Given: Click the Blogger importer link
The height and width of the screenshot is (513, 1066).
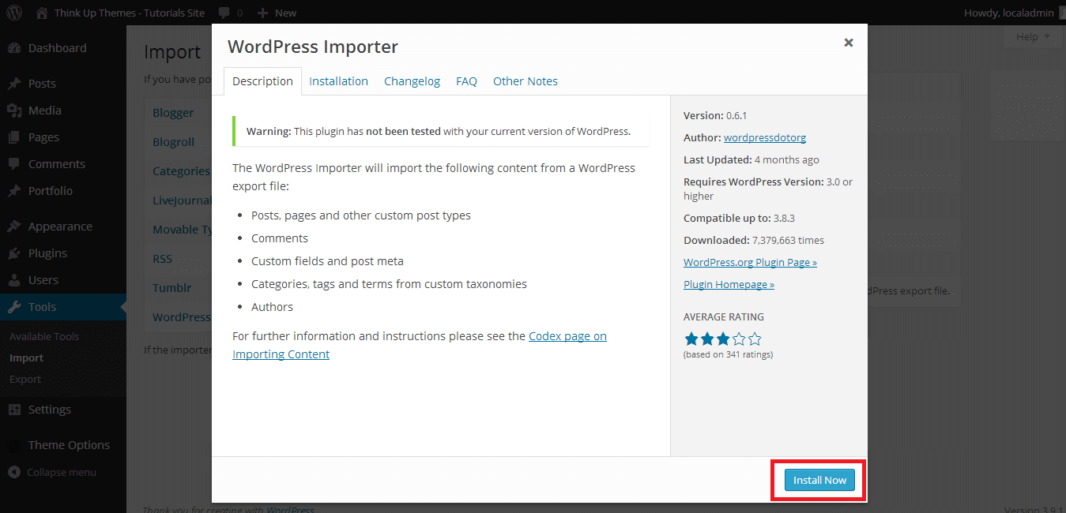Looking at the screenshot, I should [173, 113].
